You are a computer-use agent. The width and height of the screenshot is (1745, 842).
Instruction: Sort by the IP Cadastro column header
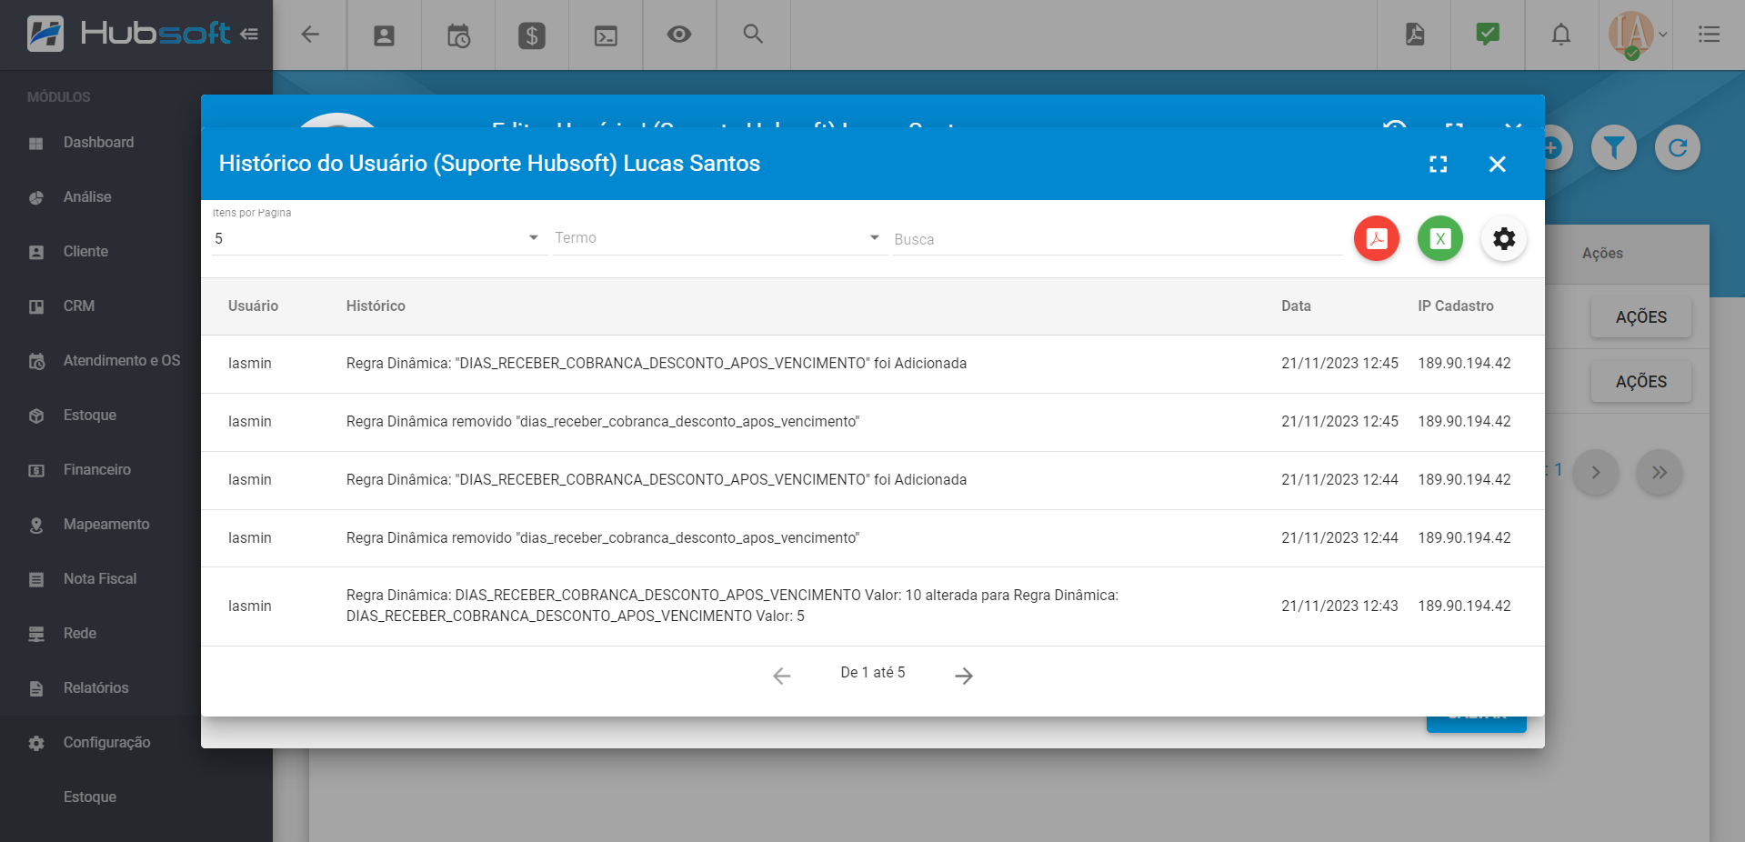click(x=1455, y=306)
